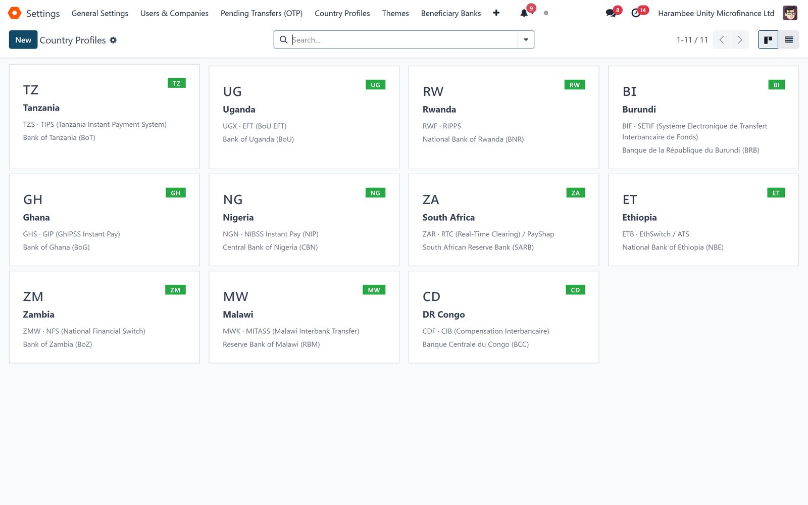Open the activities clock icon
Image resolution: width=808 pixels, height=505 pixels.
tap(636, 13)
